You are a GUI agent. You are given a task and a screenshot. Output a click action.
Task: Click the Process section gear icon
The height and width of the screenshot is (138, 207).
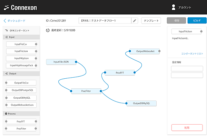click(x=6, y=114)
